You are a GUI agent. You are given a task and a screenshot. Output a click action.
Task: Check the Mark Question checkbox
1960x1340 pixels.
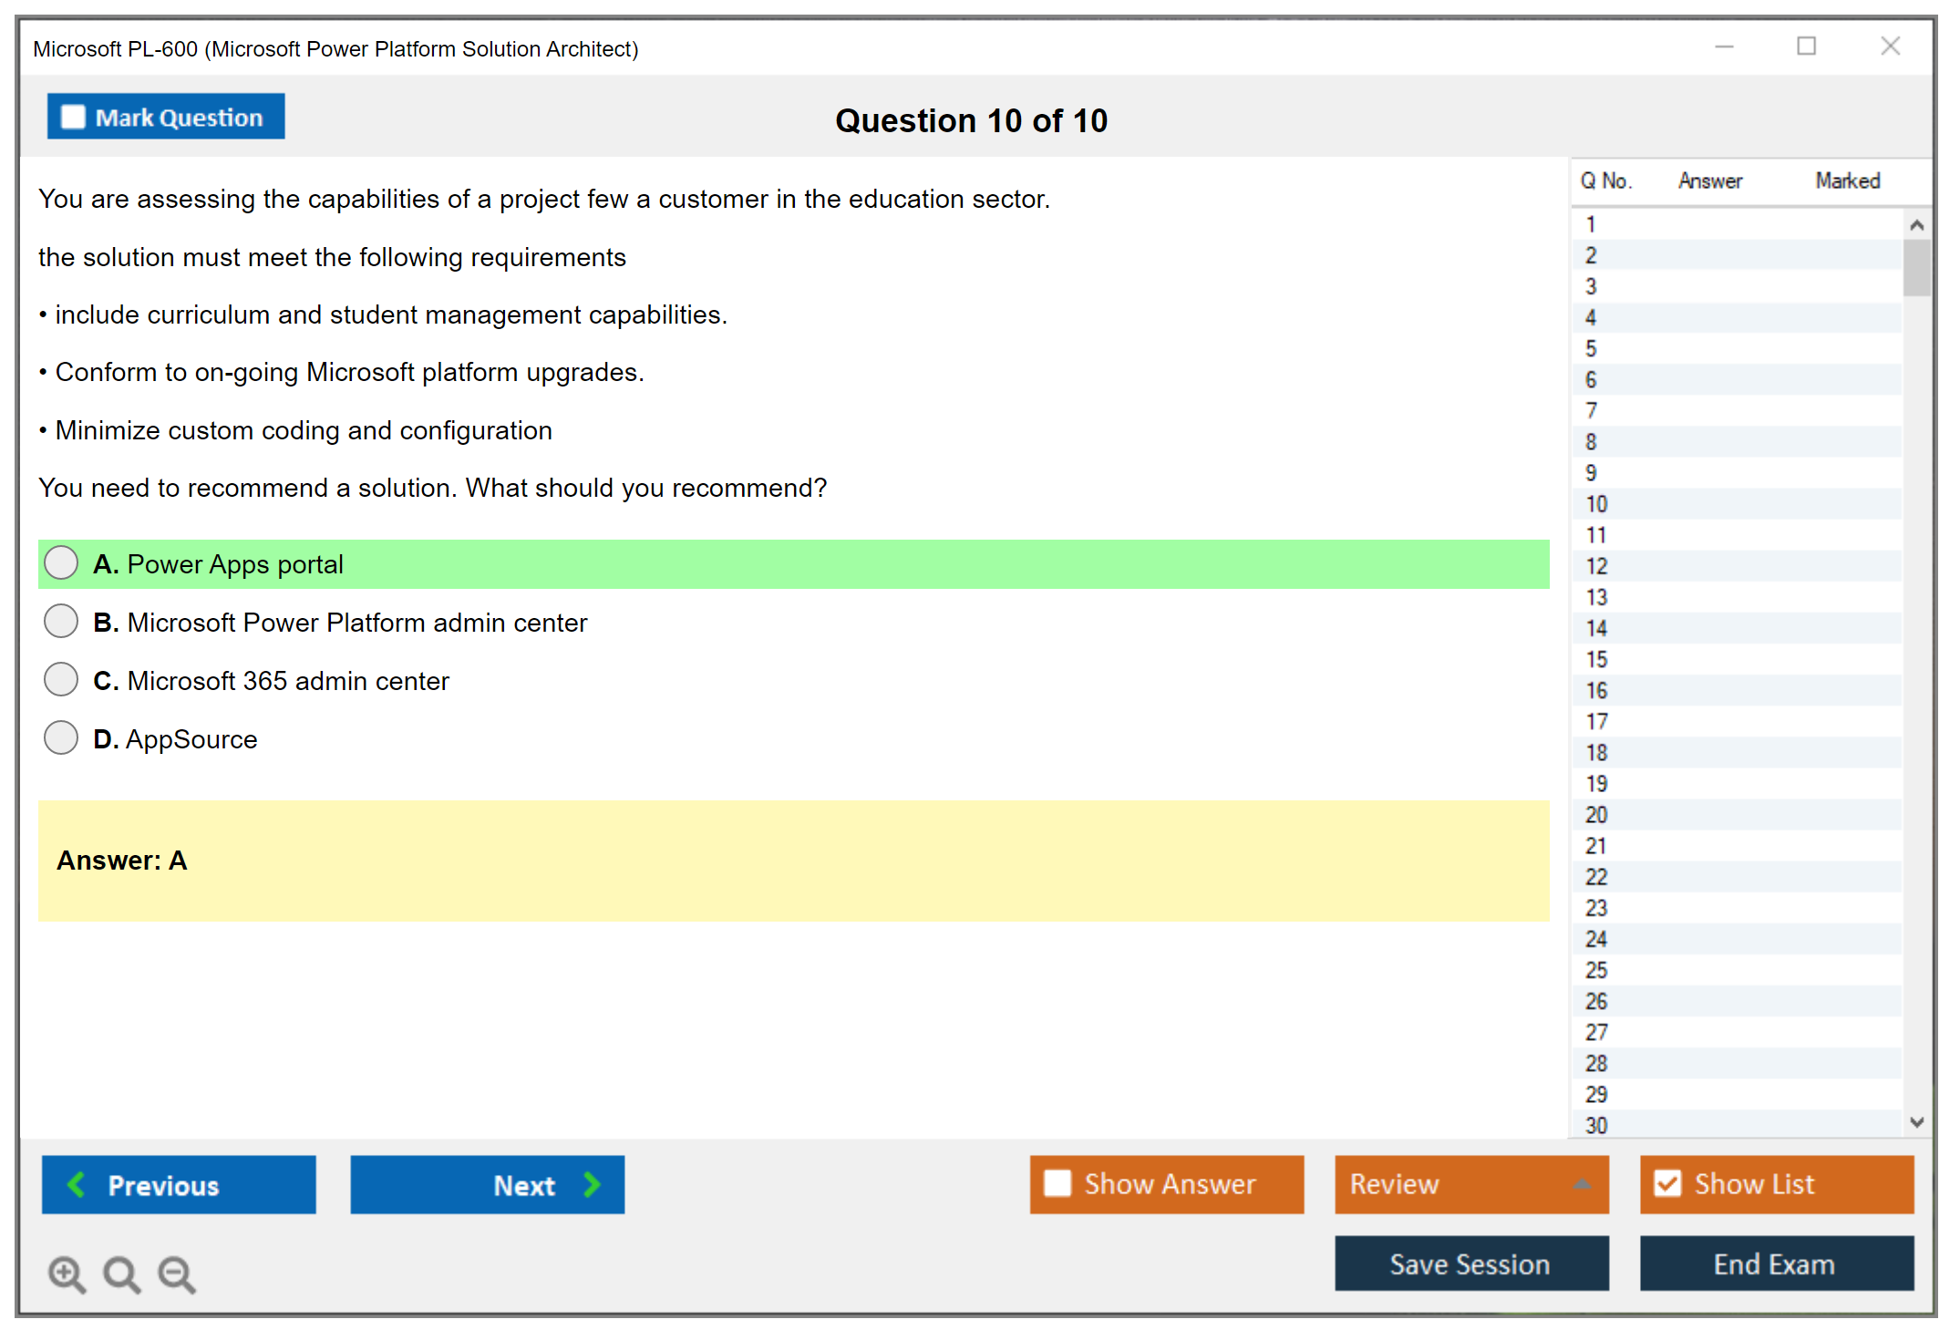click(x=73, y=118)
